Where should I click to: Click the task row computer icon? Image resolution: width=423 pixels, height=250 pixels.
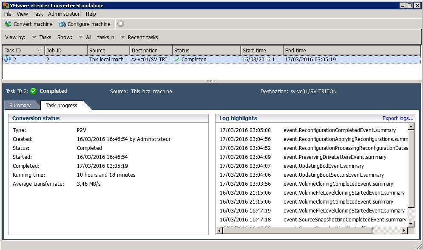(7, 59)
